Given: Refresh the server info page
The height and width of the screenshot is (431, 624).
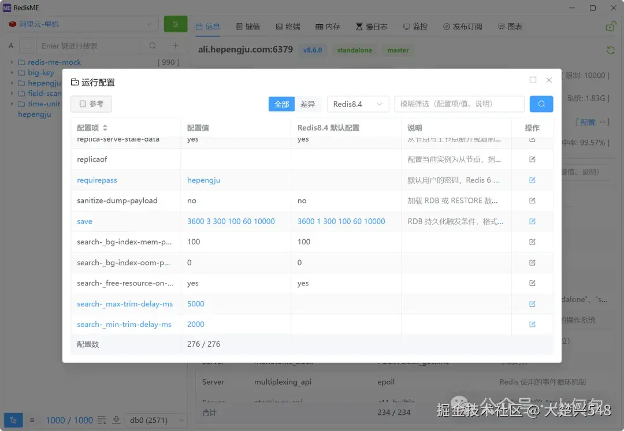Looking at the screenshot, I should [611, 50].
